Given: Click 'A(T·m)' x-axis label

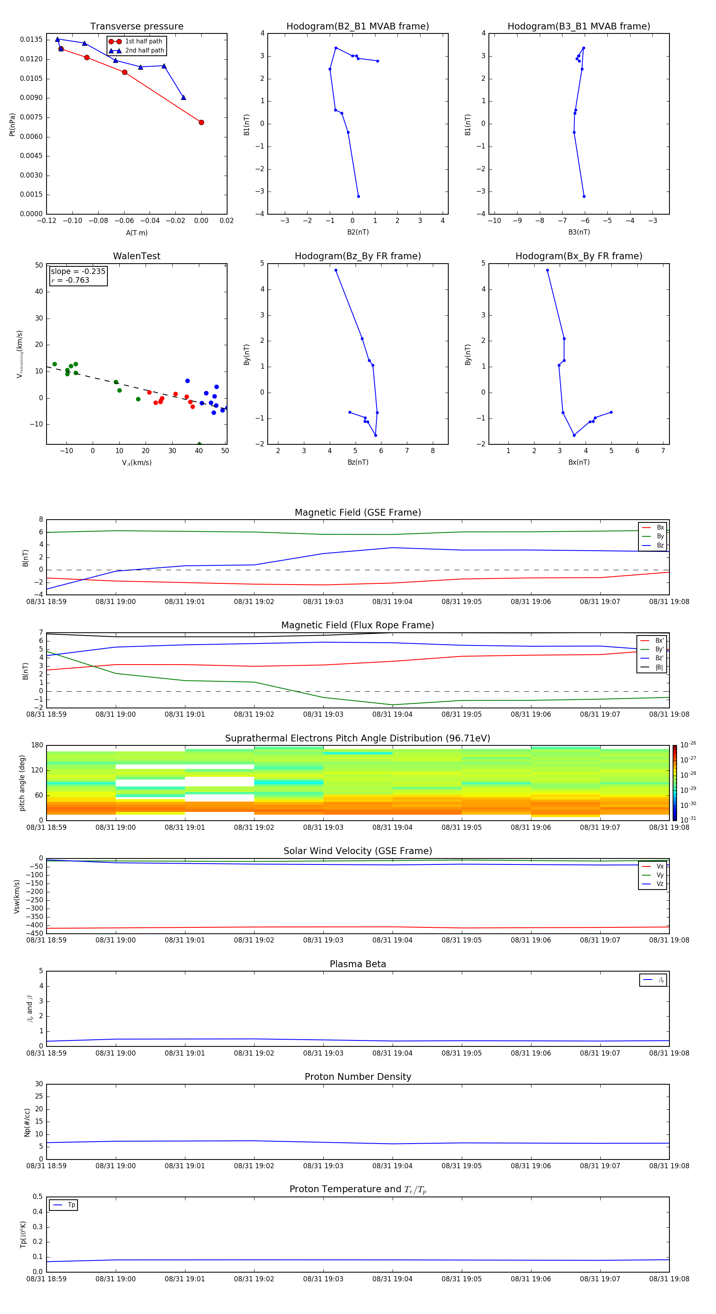Looking at the screenshot, I should (136, 233).
